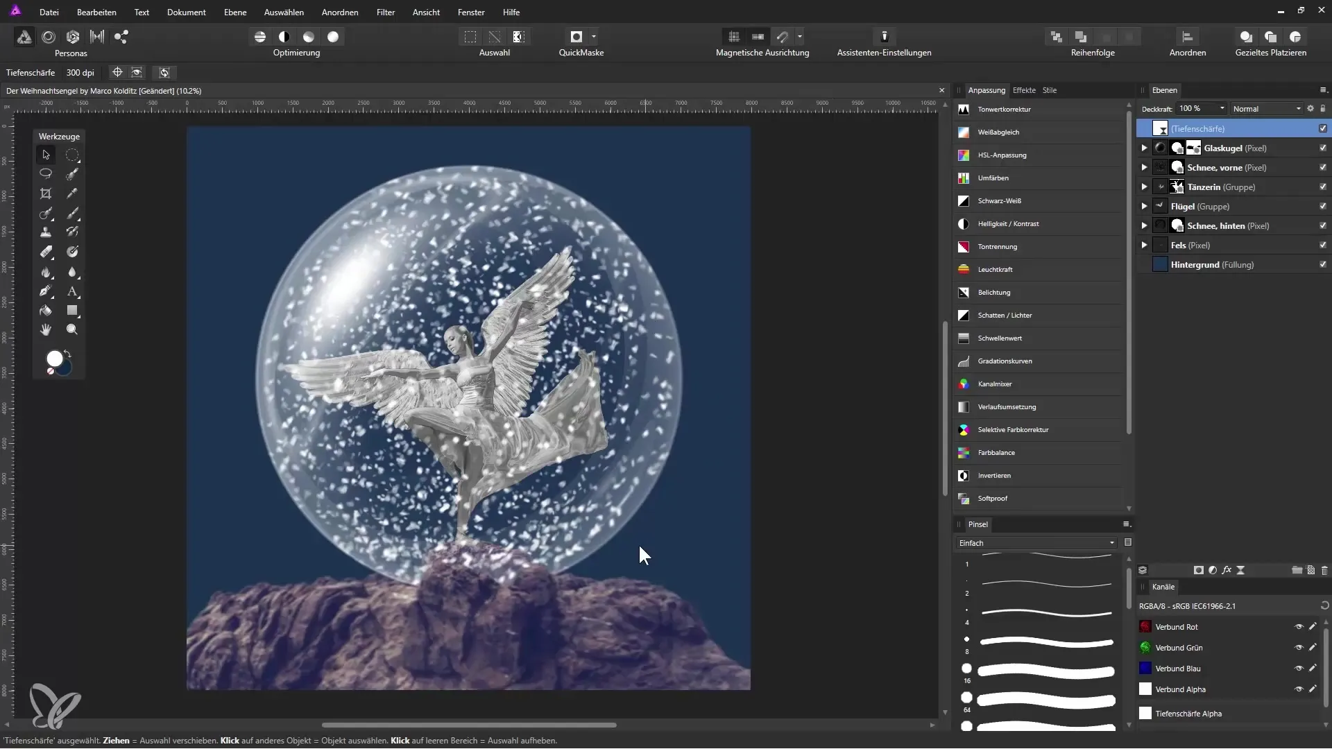Select the Hand view tool

pyautogui.click(x=46, y=329)
